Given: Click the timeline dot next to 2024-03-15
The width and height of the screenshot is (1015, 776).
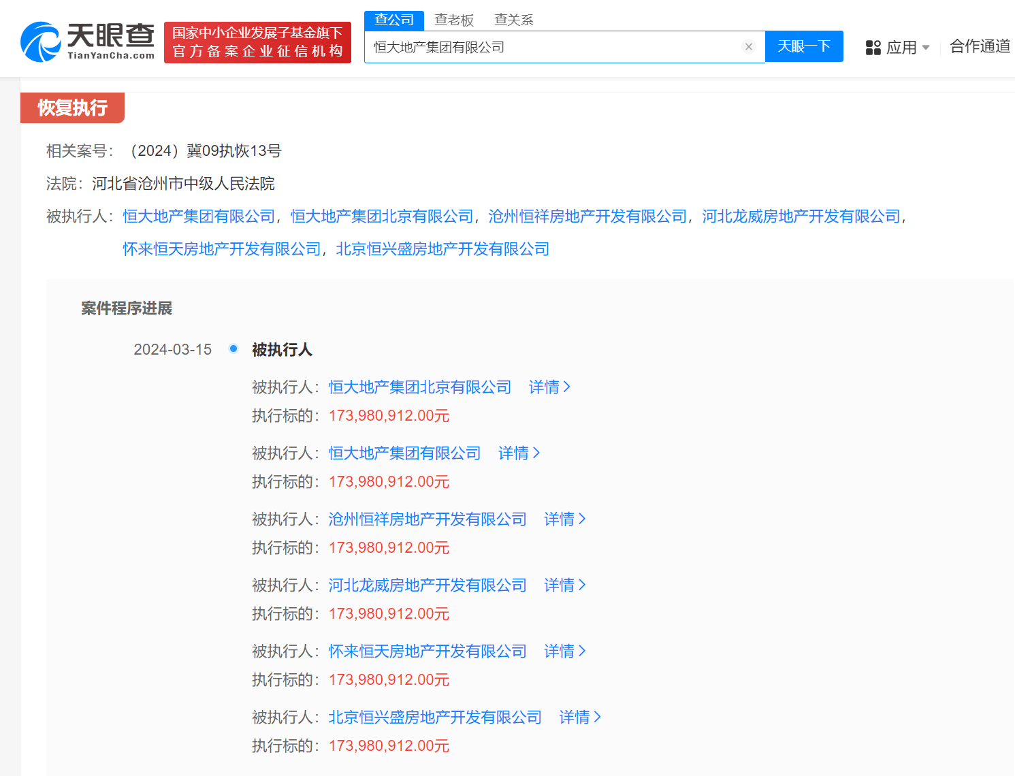Looking at the screenshot, I should [233, 348].
